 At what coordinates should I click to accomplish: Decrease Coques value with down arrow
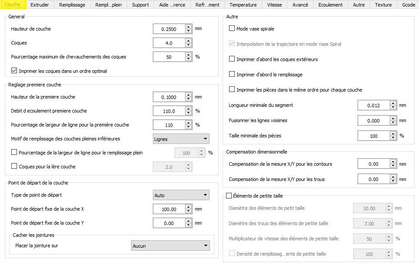coord(188,45)
